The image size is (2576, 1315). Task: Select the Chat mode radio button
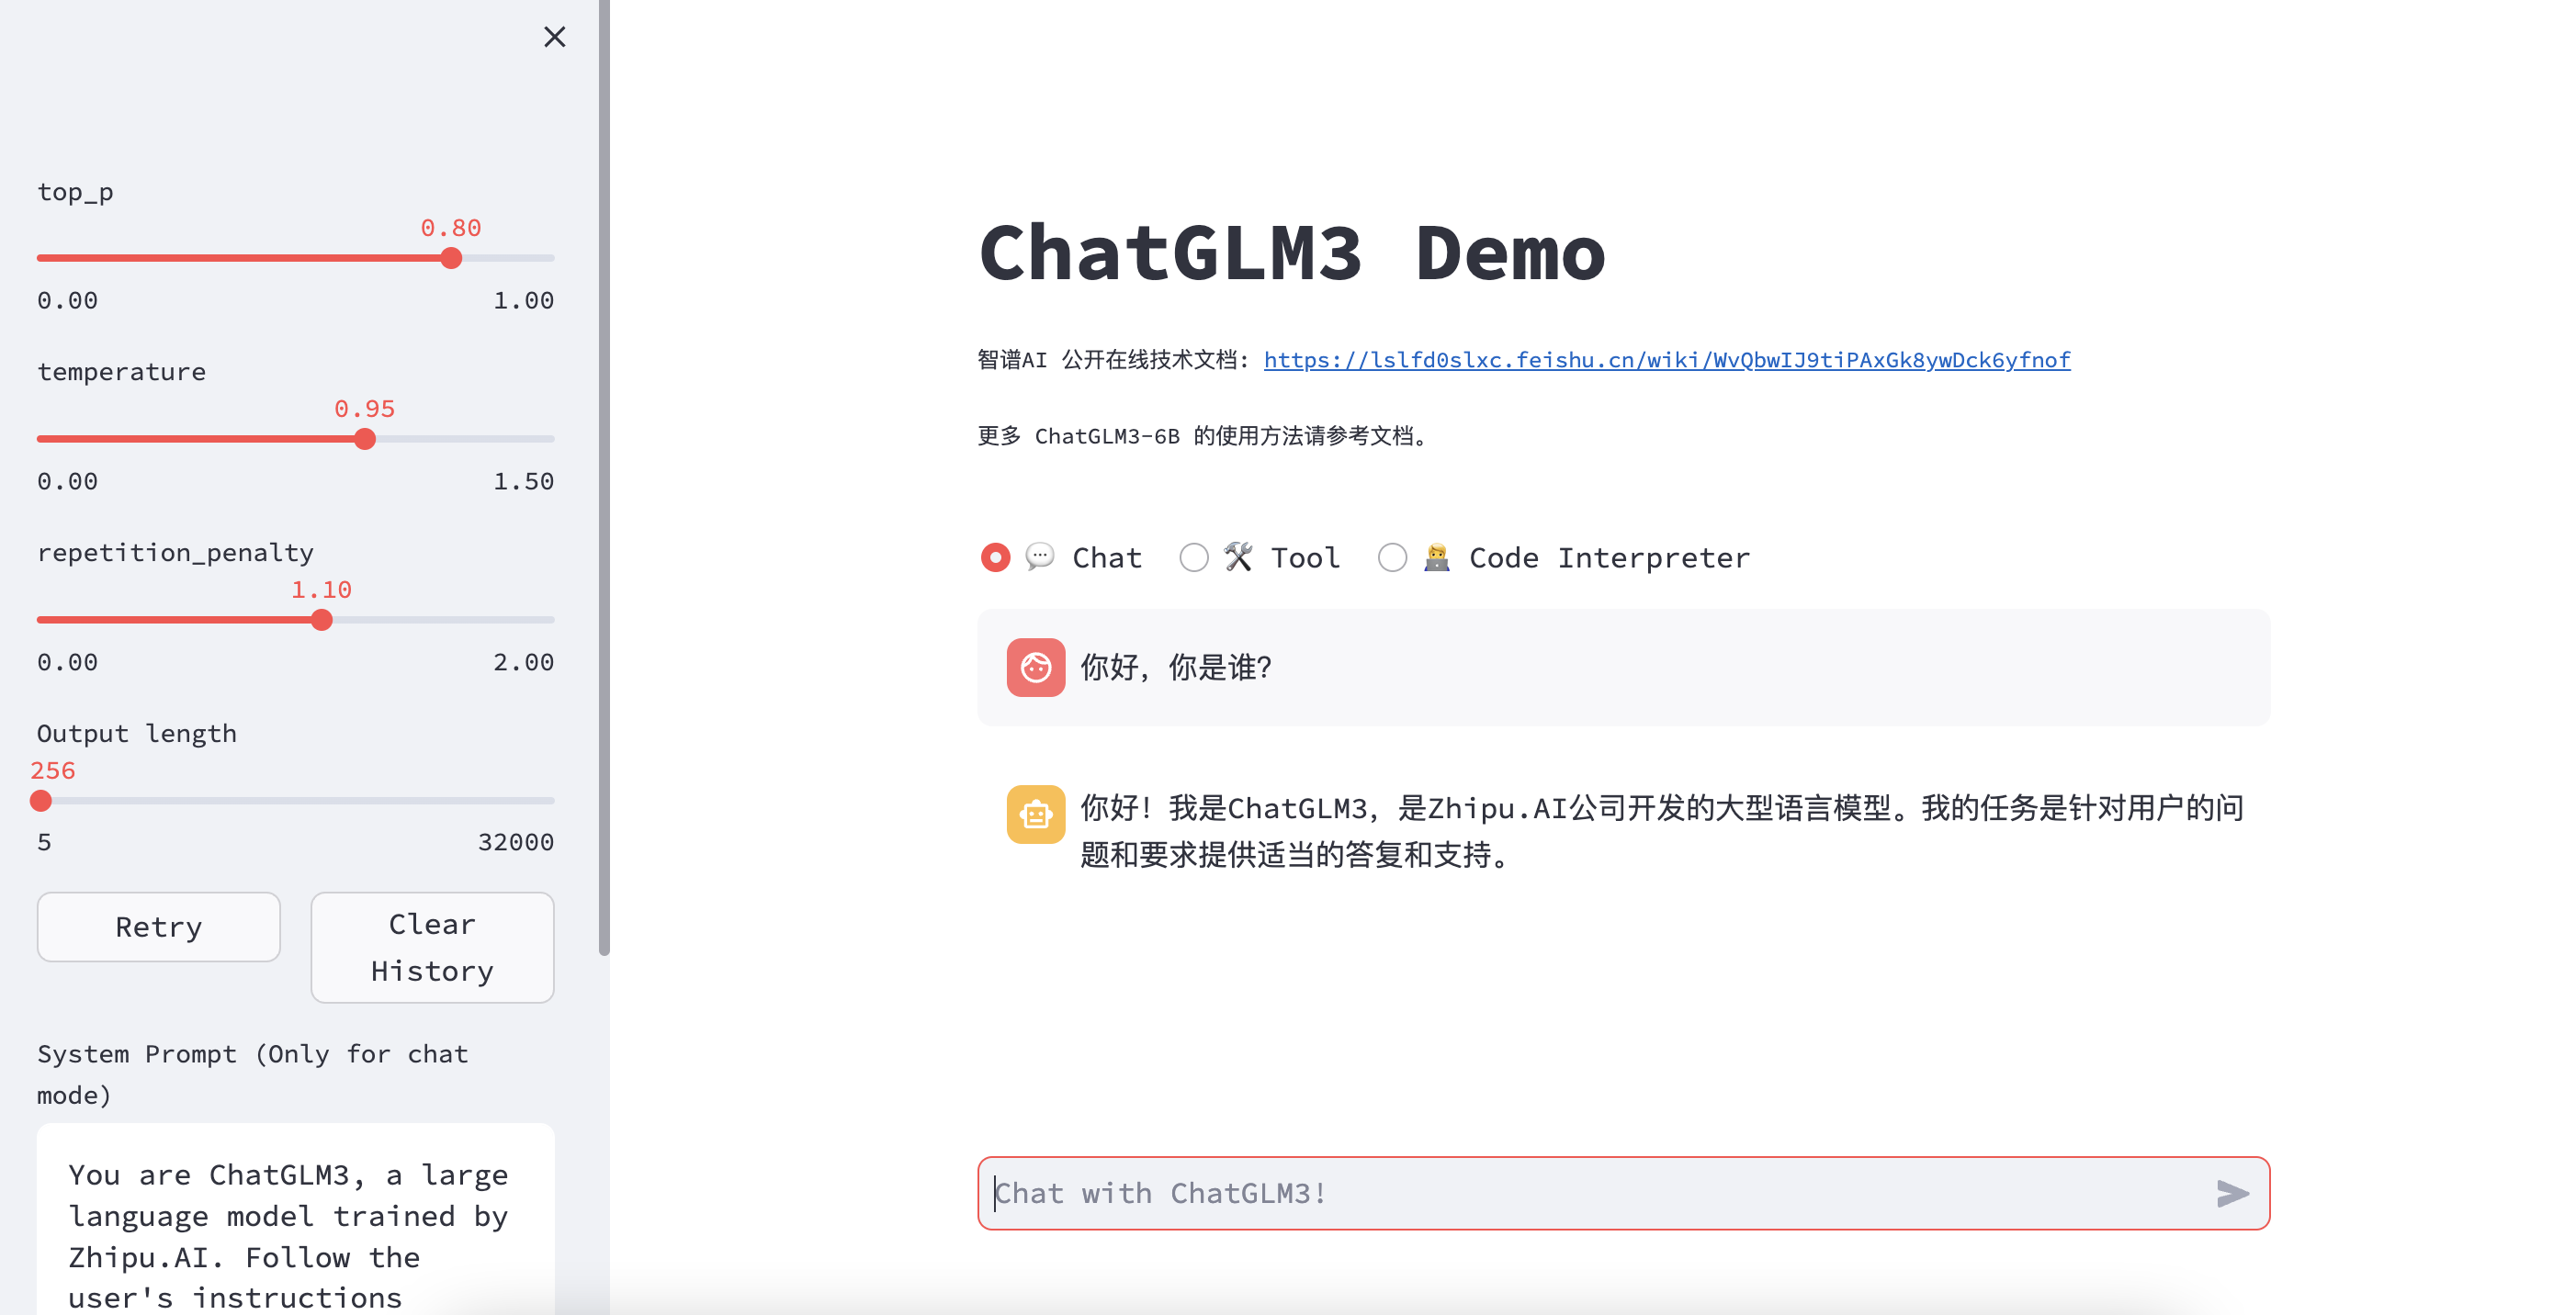(995, 557)
